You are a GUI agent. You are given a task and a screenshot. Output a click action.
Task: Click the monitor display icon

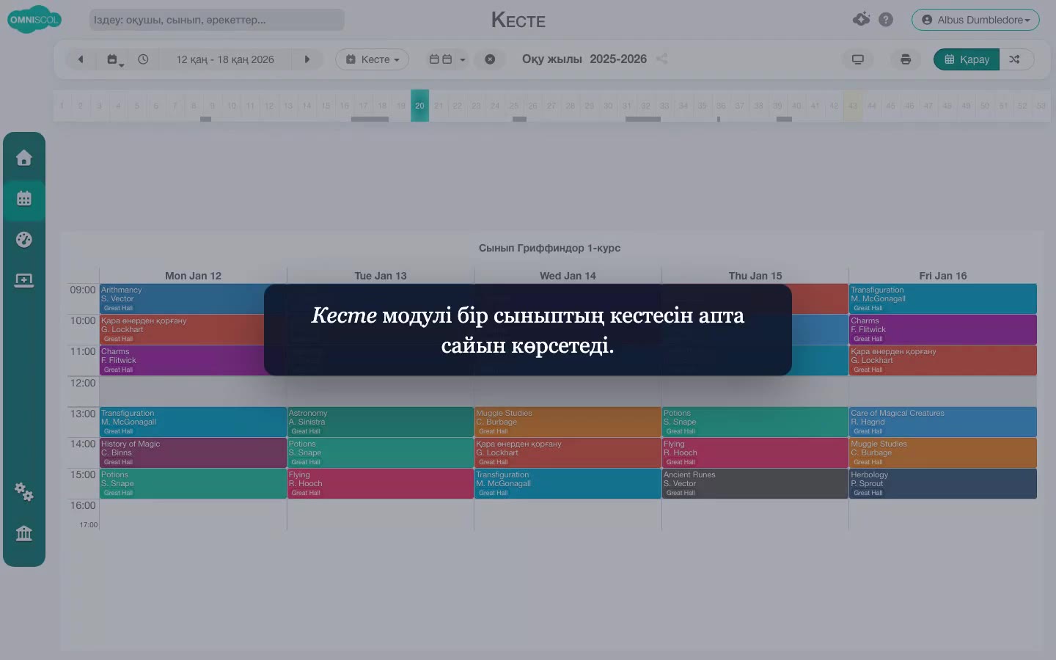[858, 59]
